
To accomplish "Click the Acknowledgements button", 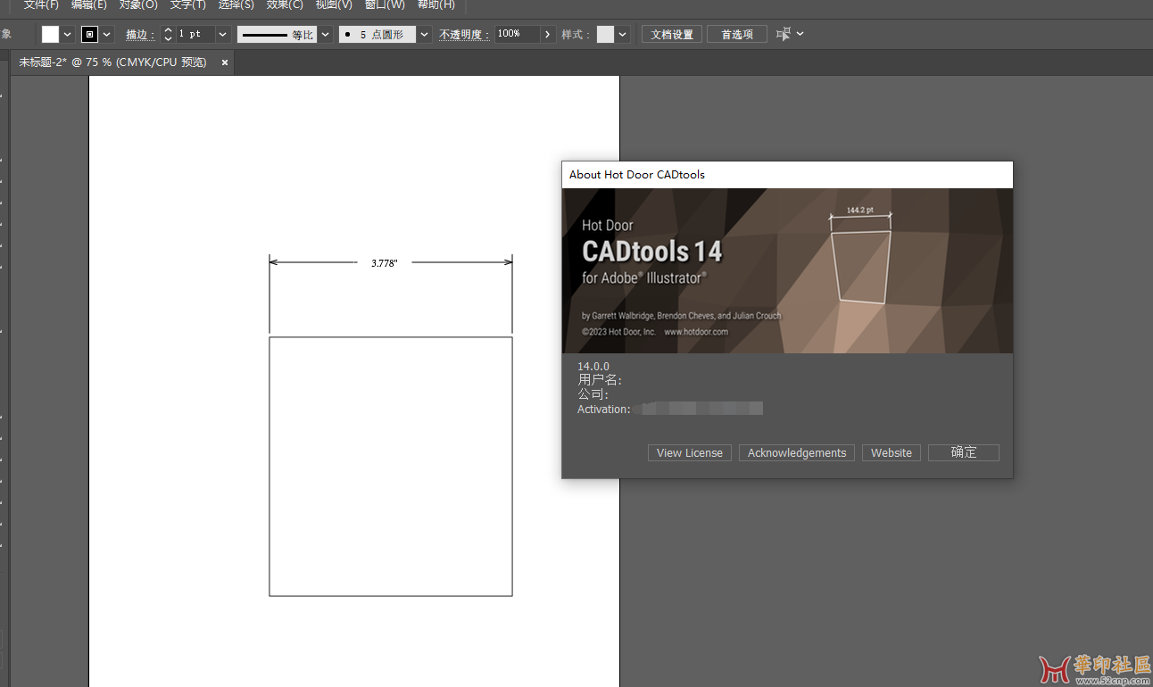I will [797, 453].
